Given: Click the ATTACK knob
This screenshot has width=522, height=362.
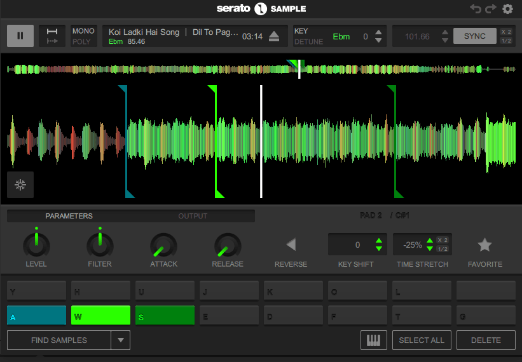Looking at the screenshot, I should (x=163, y=246).
